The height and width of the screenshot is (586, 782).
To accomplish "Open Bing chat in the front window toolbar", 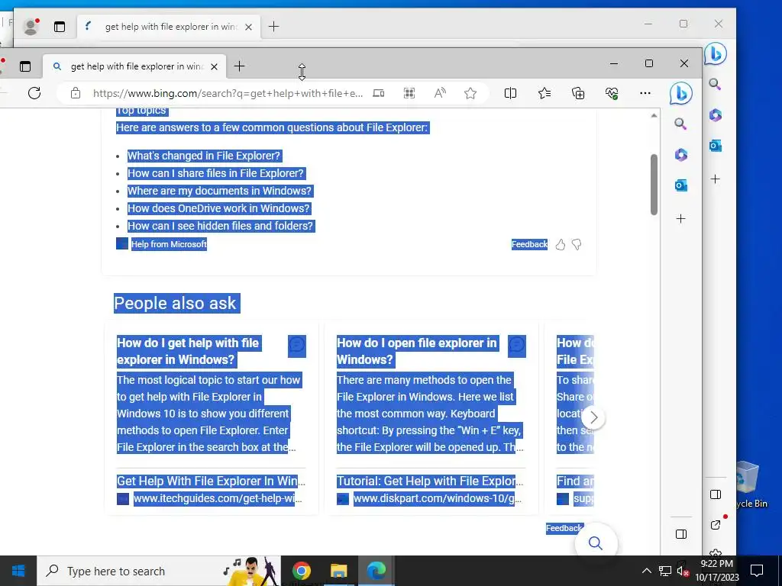I will 680,93.
